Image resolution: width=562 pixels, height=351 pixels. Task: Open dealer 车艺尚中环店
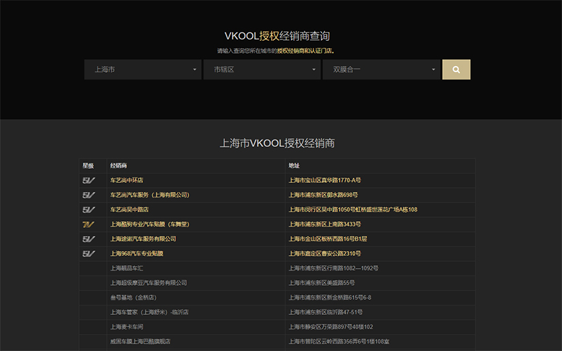[x=127, y=180]
